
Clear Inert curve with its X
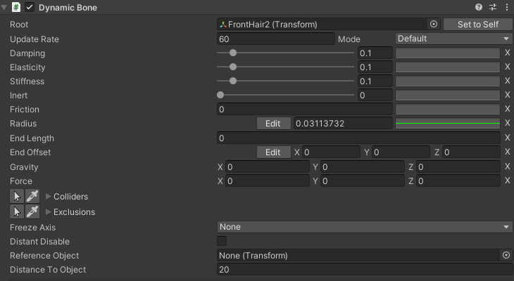508,95
